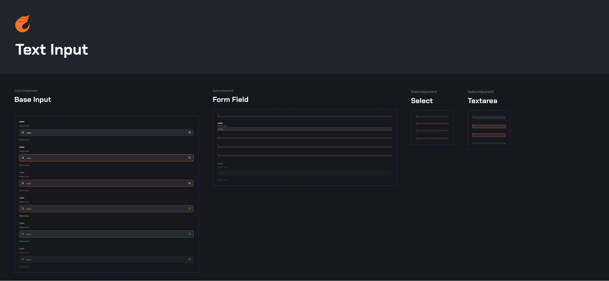The width and height of the screenshot is (609, 281).
Task: Open the red-bordered Select dropdown
Action: 432,130
